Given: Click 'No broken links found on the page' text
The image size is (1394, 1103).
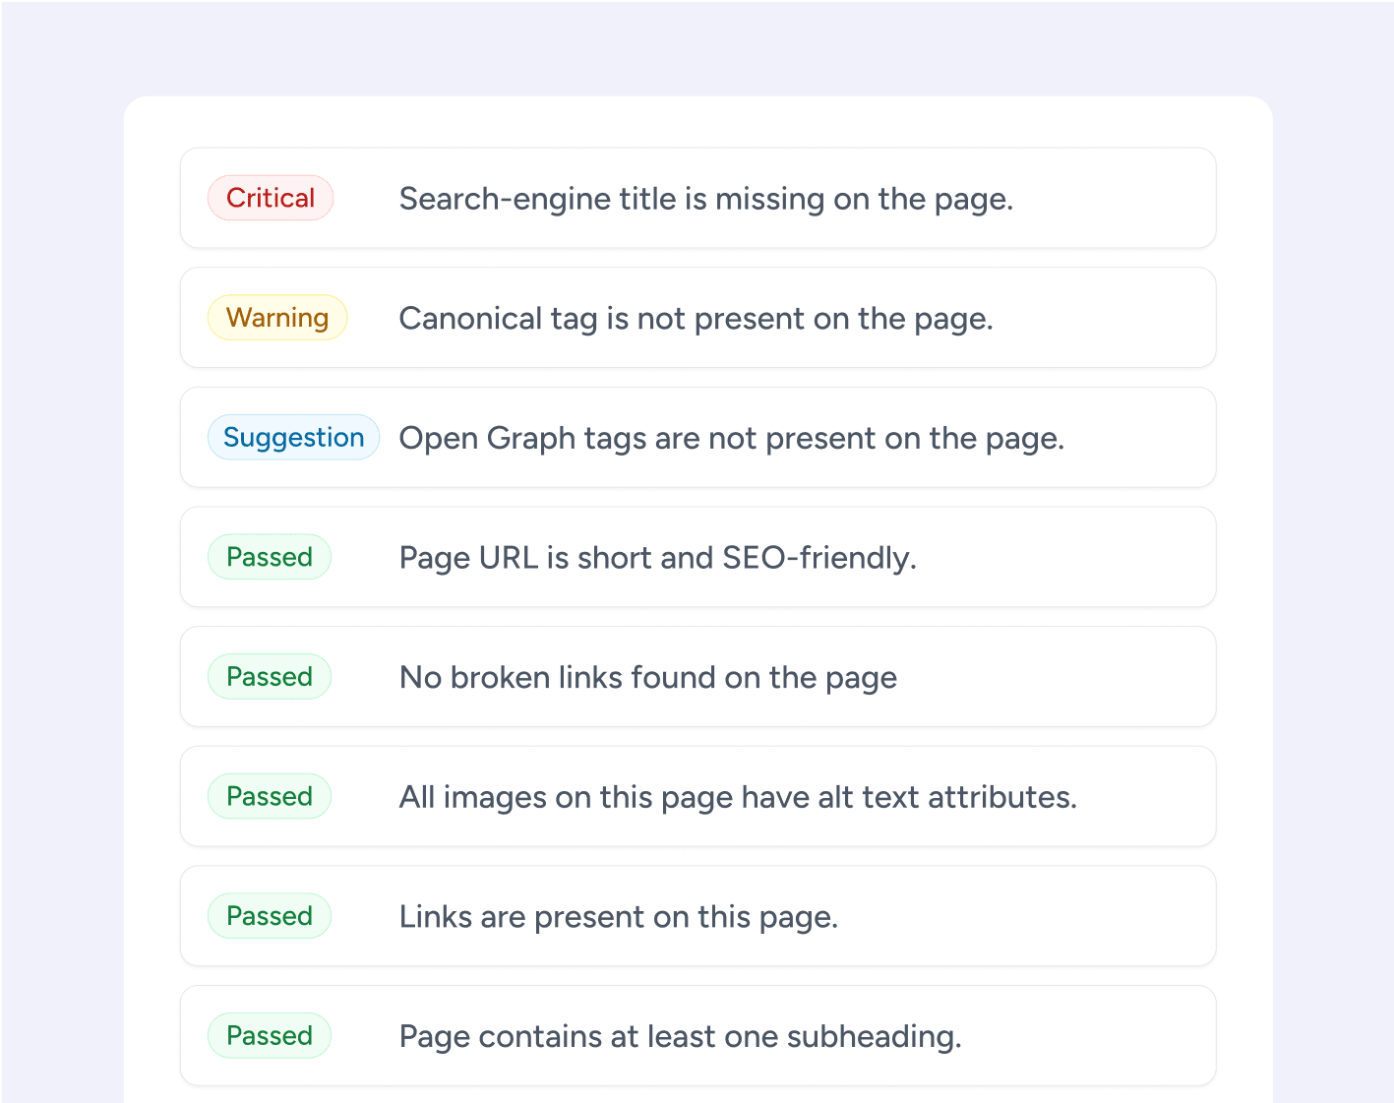Looking at the screenshot, I should pos(647,678).
